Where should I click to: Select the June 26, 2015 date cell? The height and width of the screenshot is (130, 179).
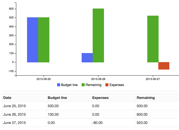click(14, 114)
